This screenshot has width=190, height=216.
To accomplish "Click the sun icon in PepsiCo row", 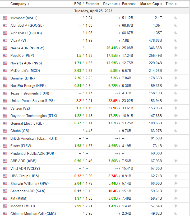I will [176, 55].
